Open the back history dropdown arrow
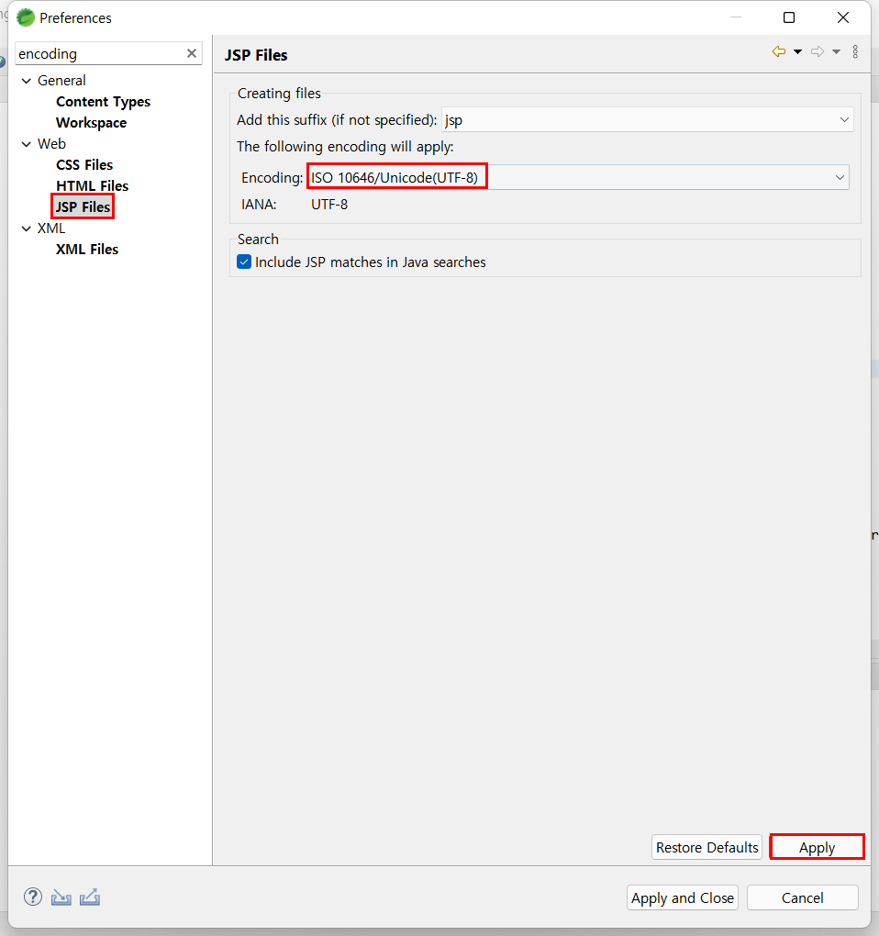The width and height of the screenshot is (879, 936). tap(798, 52)
